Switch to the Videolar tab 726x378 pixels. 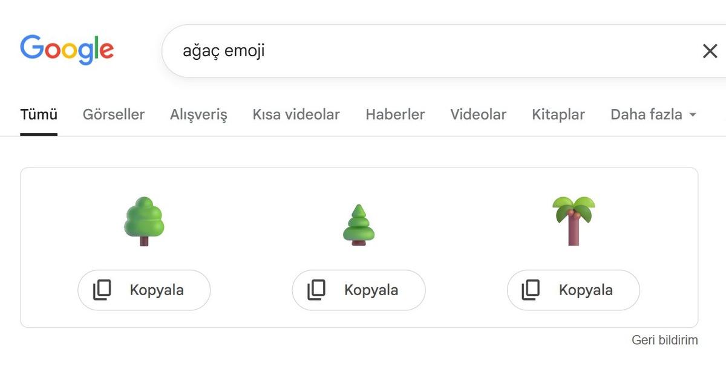click(478, 114)
